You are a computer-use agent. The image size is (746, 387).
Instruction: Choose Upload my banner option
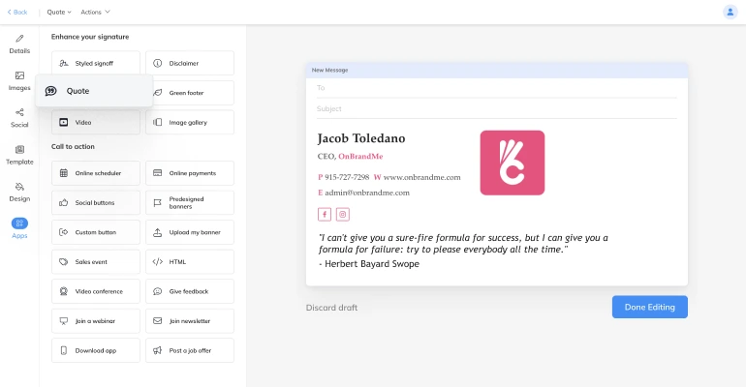190,232
